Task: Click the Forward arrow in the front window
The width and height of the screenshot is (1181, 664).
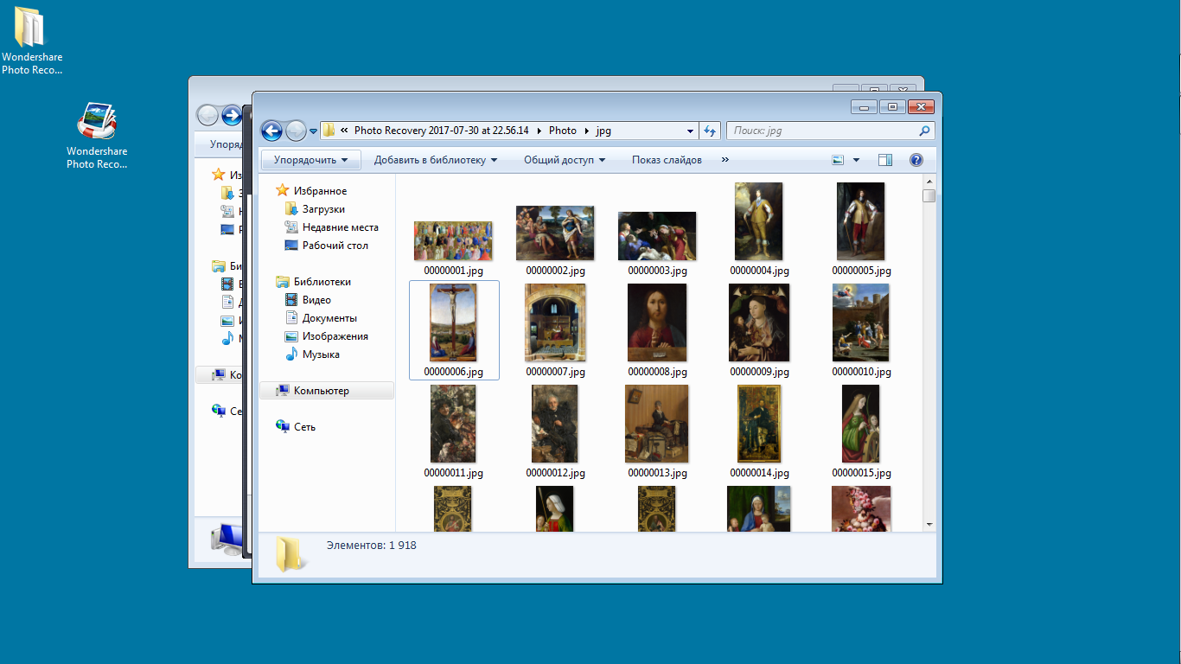Action: [x=296, y=131]
